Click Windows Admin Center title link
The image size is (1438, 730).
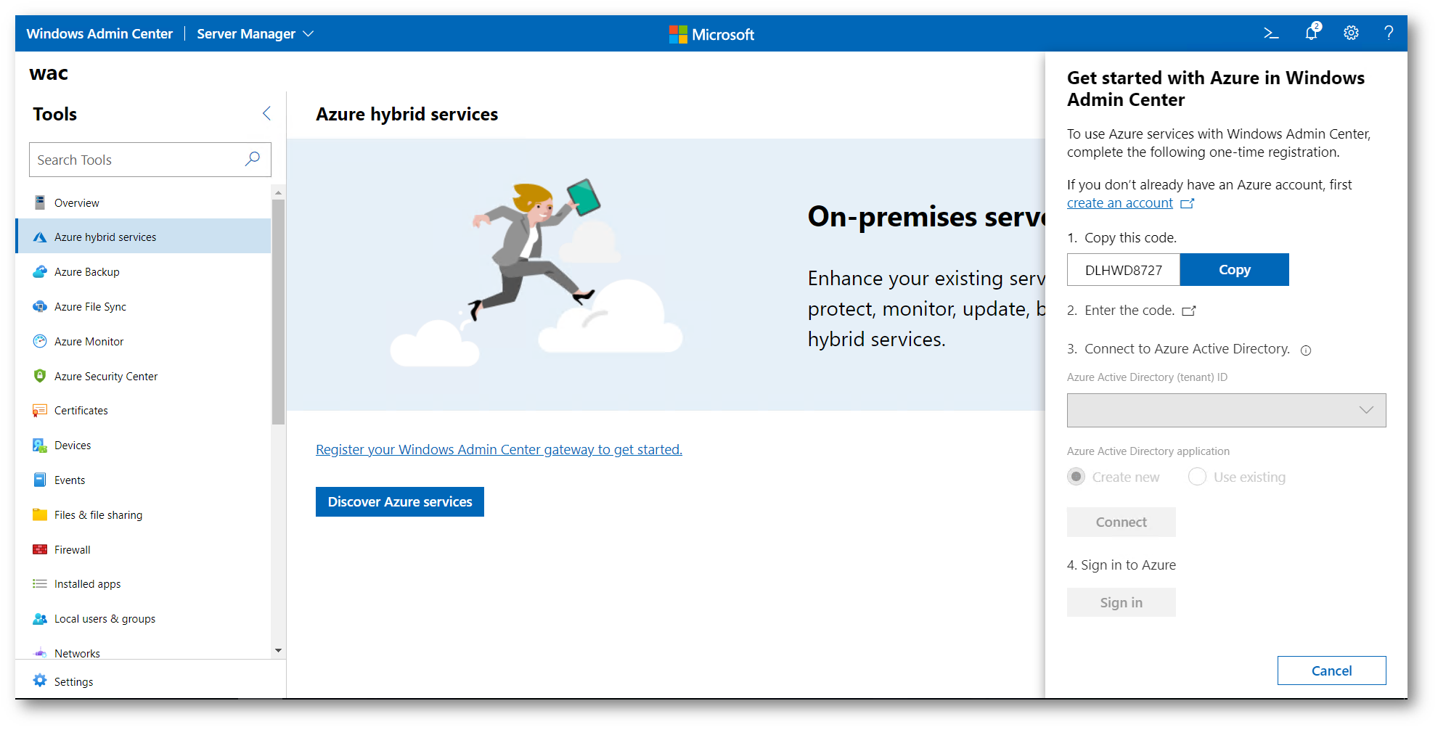pyautogui.click(x=99, y=33)
